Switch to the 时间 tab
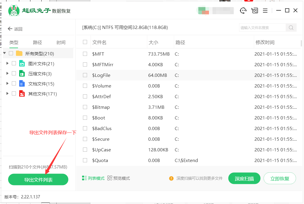The image size is (304, 204). [x=61, y=43]
